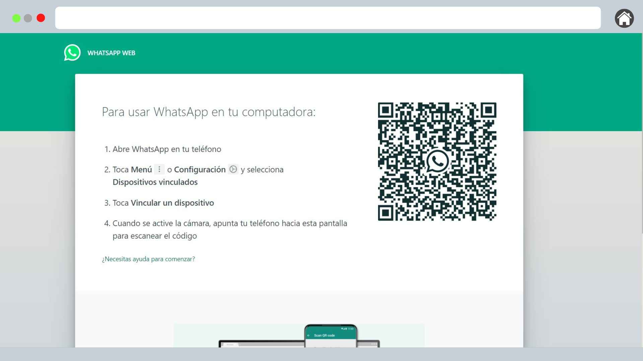Image resolution: width=643 pixels, height=361 pixels.
Task: Click the page title Para usar WhatsApp en tu computadora
Action: (209, 112)
